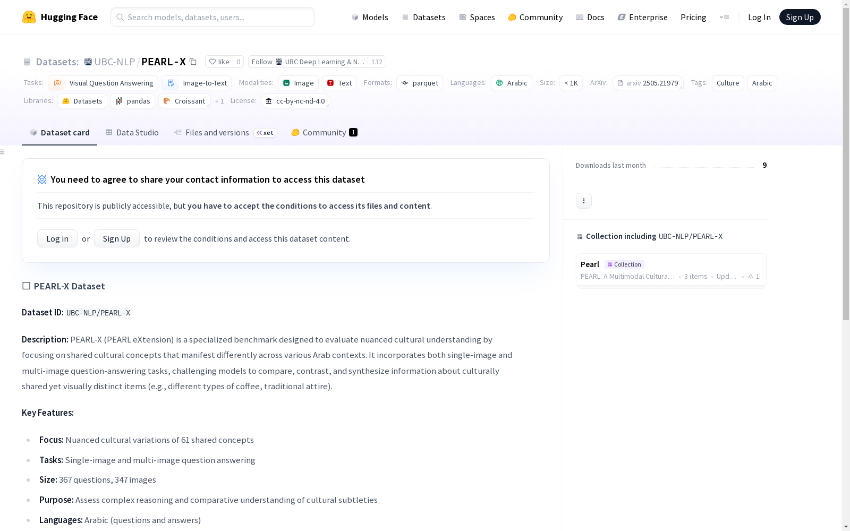This screenshot has width=850, height=531.
Task: Click the Log in button in access notice
Action: [57, 238]
